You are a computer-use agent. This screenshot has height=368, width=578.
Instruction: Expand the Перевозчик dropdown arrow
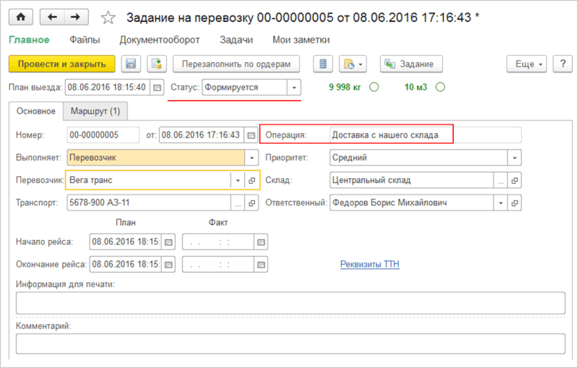[238, 180]
